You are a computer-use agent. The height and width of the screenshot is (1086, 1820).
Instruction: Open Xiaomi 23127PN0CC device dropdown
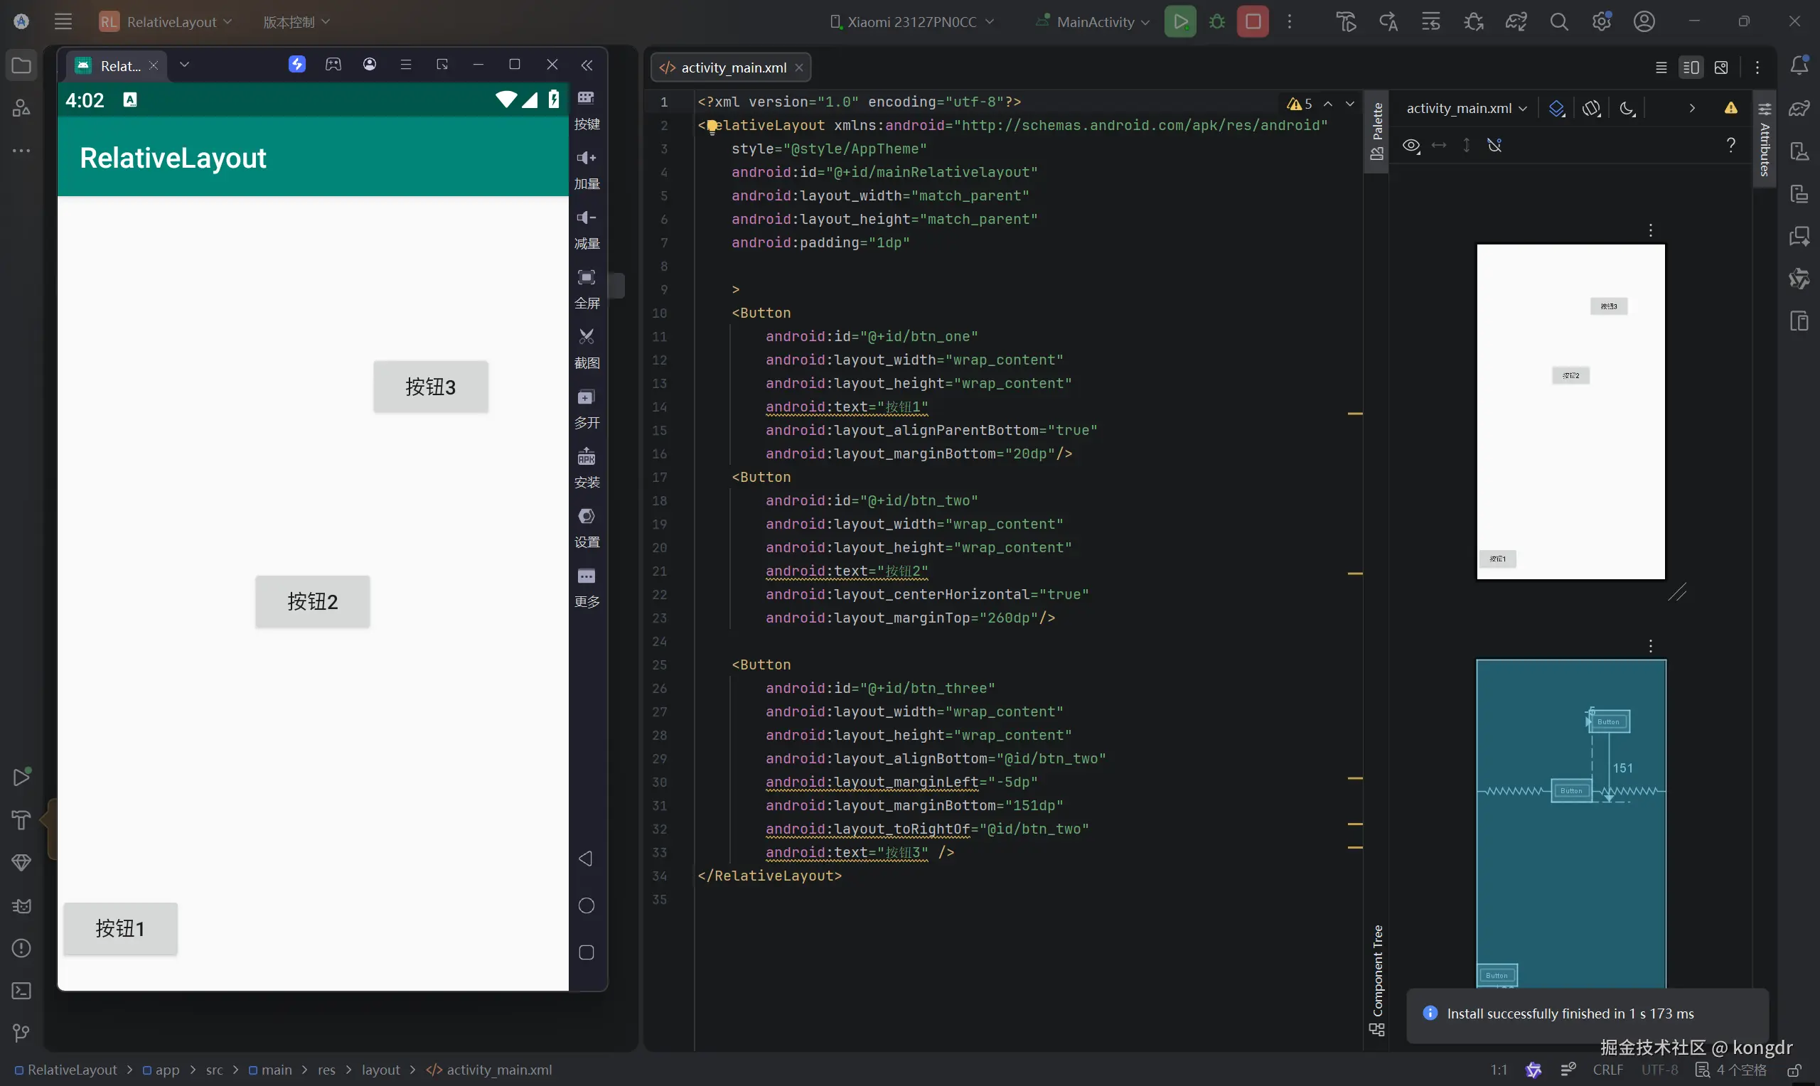tap(912, 22)
